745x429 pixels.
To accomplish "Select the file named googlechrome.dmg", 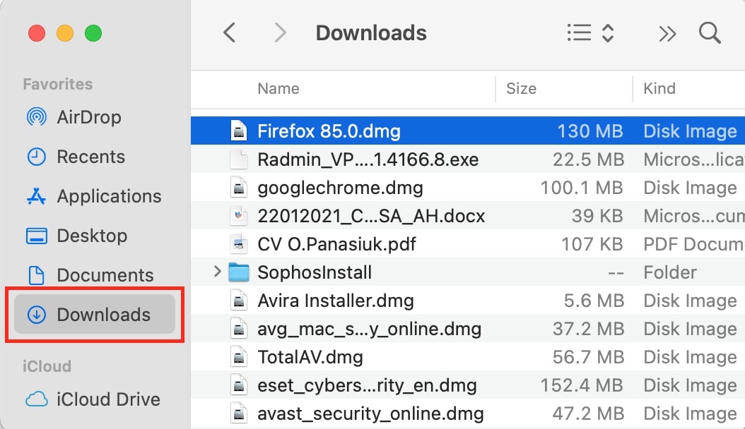I will tap(340, 188).
